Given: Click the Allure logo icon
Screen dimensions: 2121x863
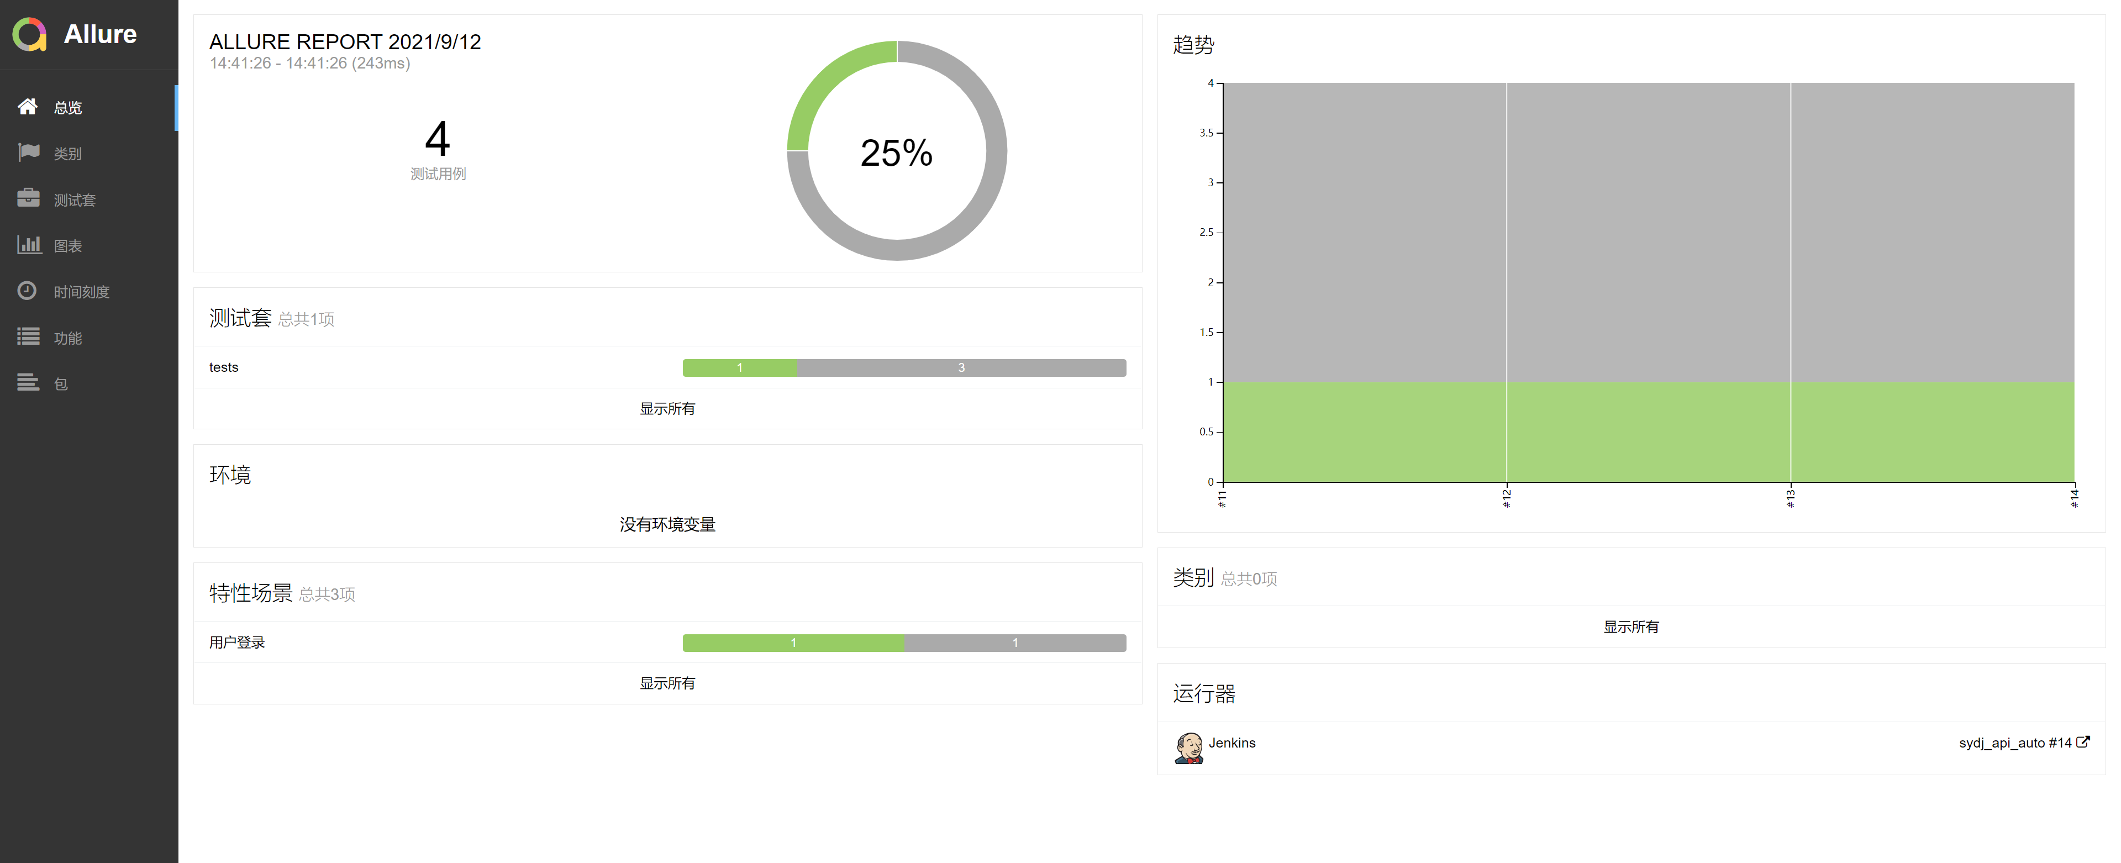Looking at the screenshot, I should tap(30, 35).
